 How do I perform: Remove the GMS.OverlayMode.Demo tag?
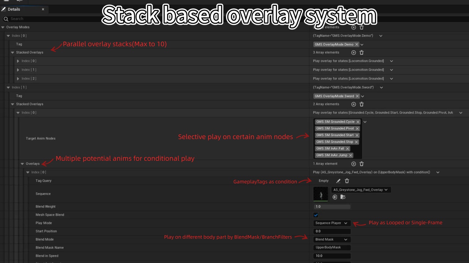pos(357,44)
